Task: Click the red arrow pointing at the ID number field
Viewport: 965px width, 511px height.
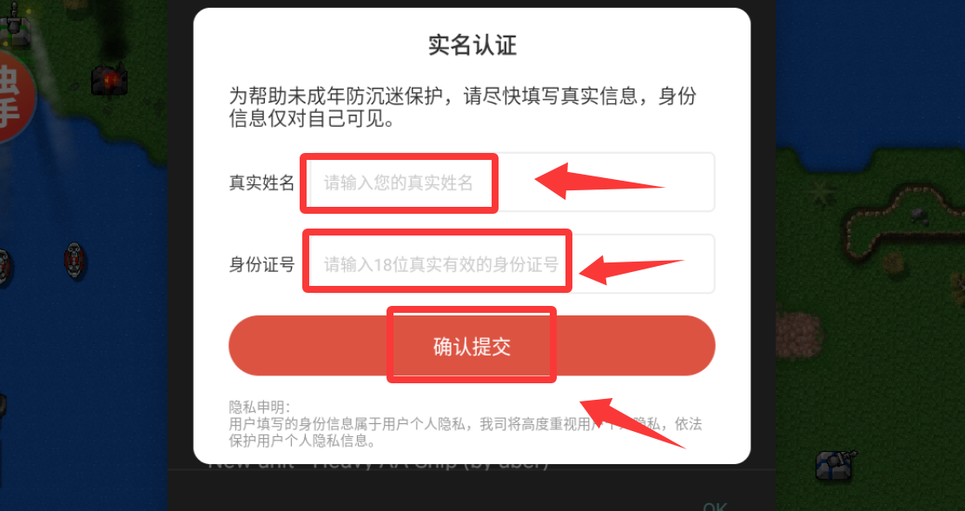Action: 631,269
